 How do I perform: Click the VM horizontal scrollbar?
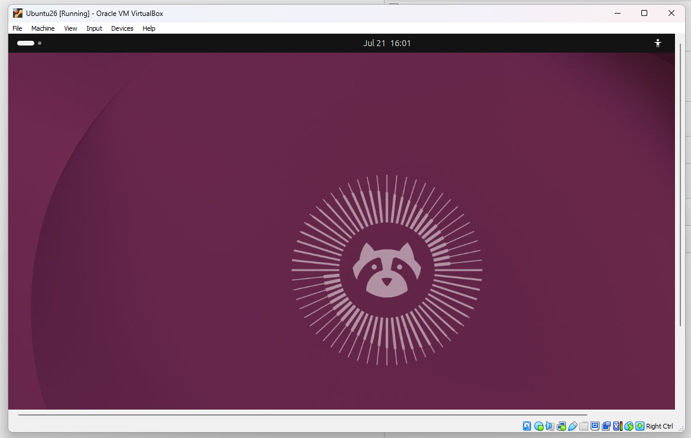coord(303,415)
